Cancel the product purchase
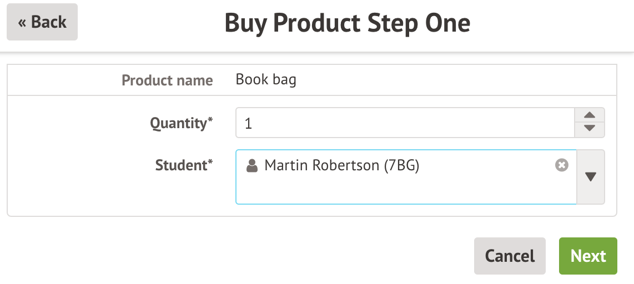The image size is (634, 284). pos(510,256)
